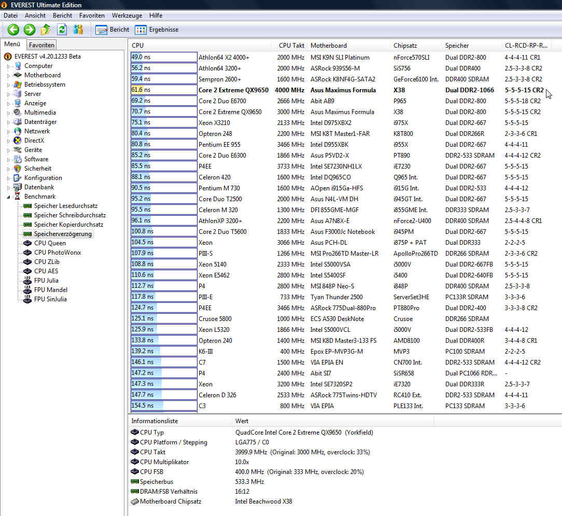This screenshot has height=516, width=562.
Task: Expand the Anzeige tree node
Action: tap(9, 104)
